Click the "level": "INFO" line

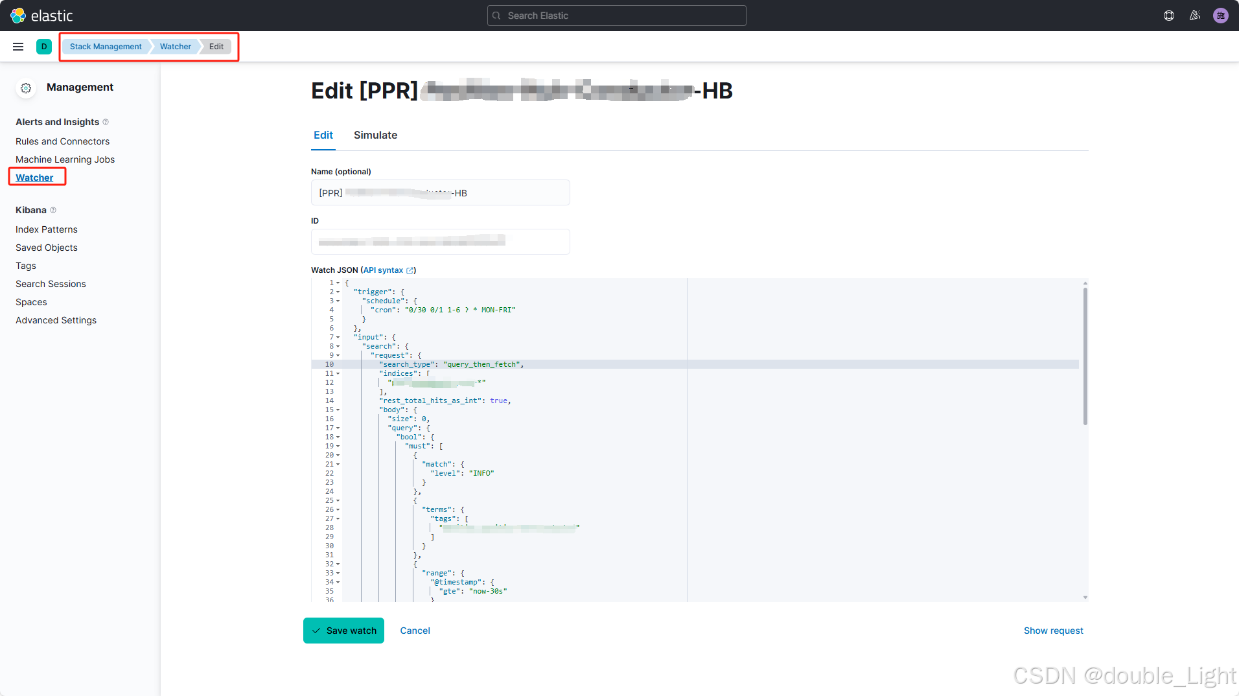(462, 474)
